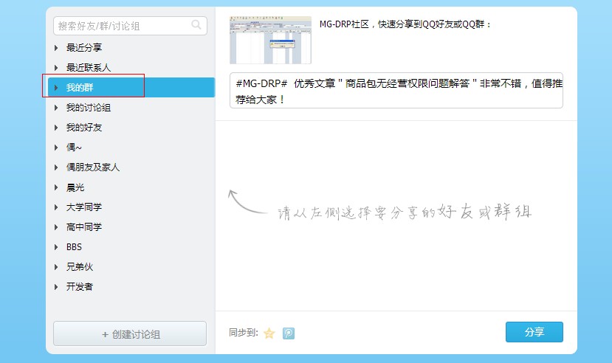The width and height of the screenshot is (612, 363).
Task: Expand the 我的讨论组 arrow
Action: [x=56, y=107]
